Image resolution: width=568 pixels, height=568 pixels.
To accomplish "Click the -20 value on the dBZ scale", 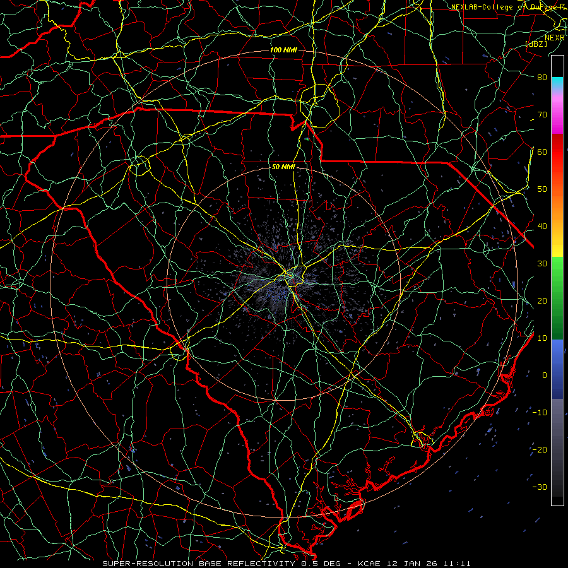I will (540, 449).
